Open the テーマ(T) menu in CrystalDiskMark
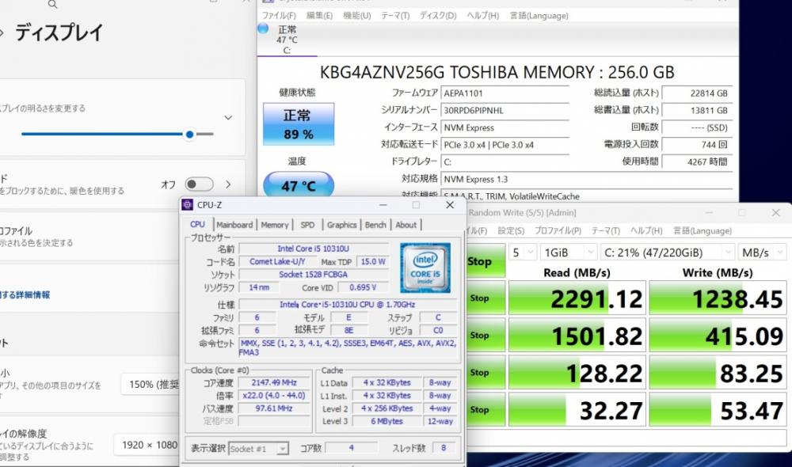The image size is (792, 467). coord(605,230)
